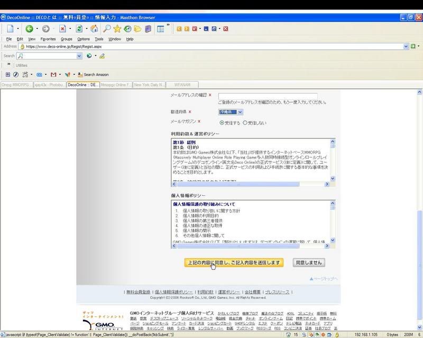Switch to the New York Daily N... tab
This screenshot has height=338, width=423.
tap(150, 84)
